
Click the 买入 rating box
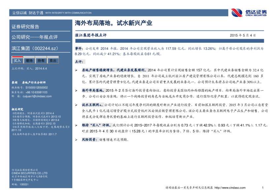pyautogui.click(x=17, y=61)
